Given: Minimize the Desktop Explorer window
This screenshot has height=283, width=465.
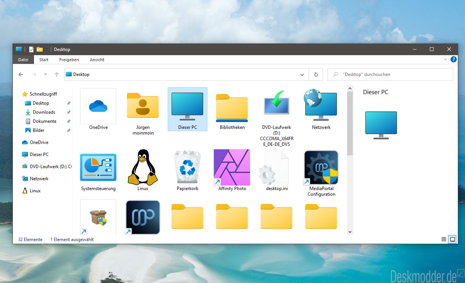Looking at the screenshot, I should 414,49.
